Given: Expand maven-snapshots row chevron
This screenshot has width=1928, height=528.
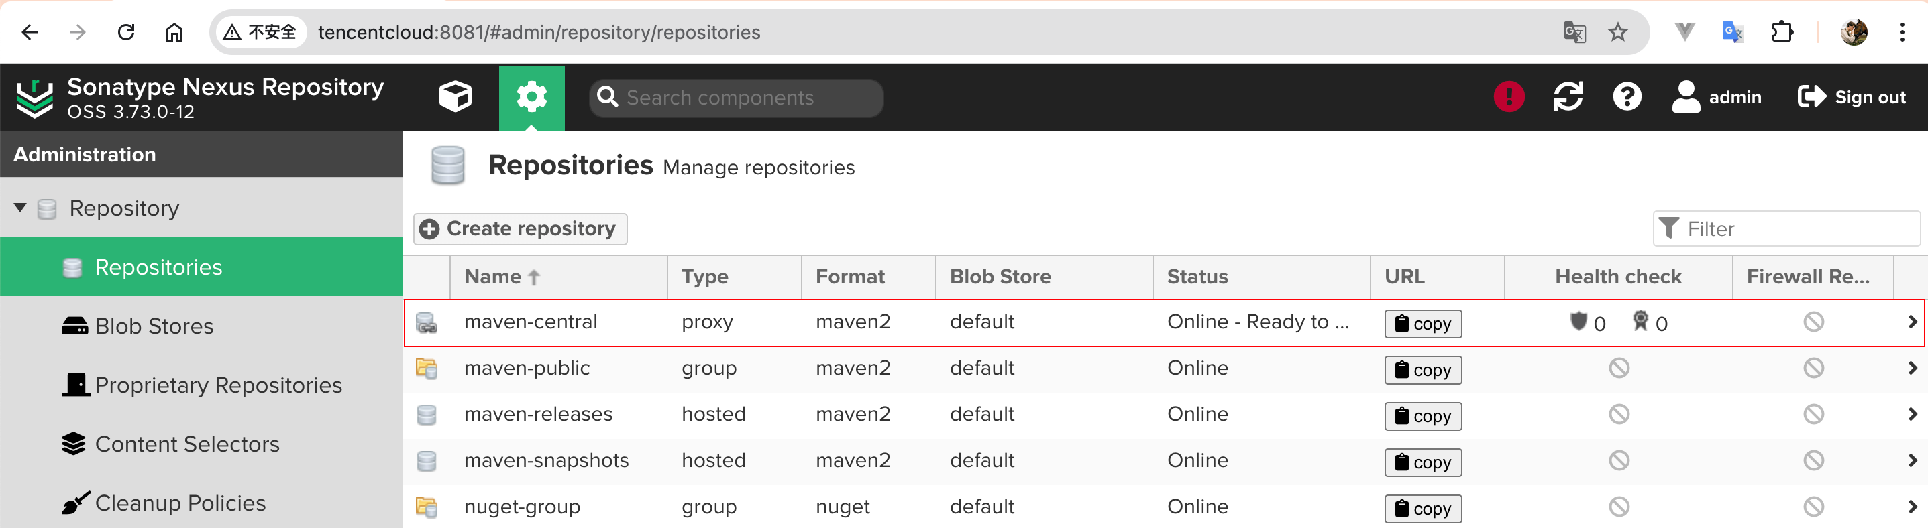Looking at the screenshot, I should 1913,461.
